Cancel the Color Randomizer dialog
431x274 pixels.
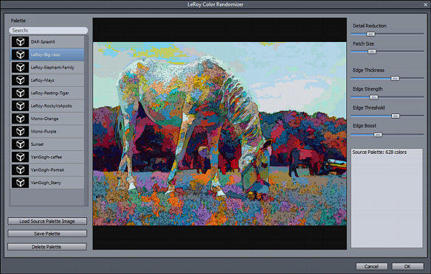(372, 267)
